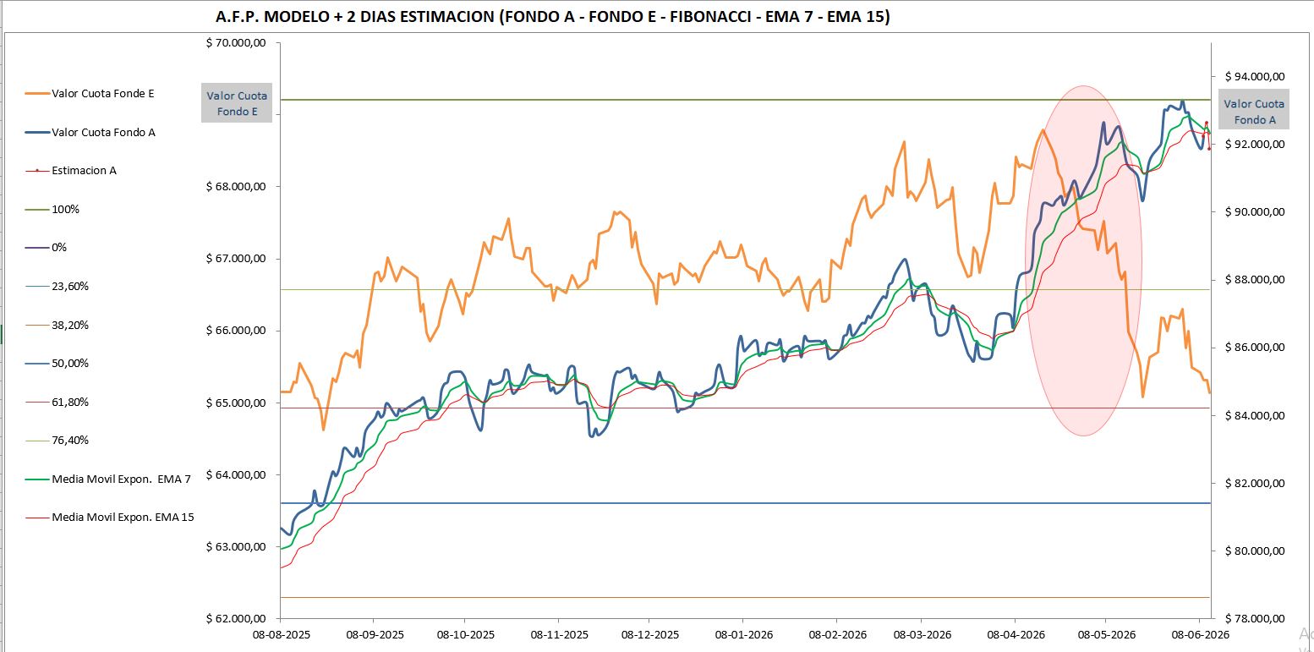Select legend entry '0%'
Viewport: 1314px width, 652px height.
click(x=47, y=248)
